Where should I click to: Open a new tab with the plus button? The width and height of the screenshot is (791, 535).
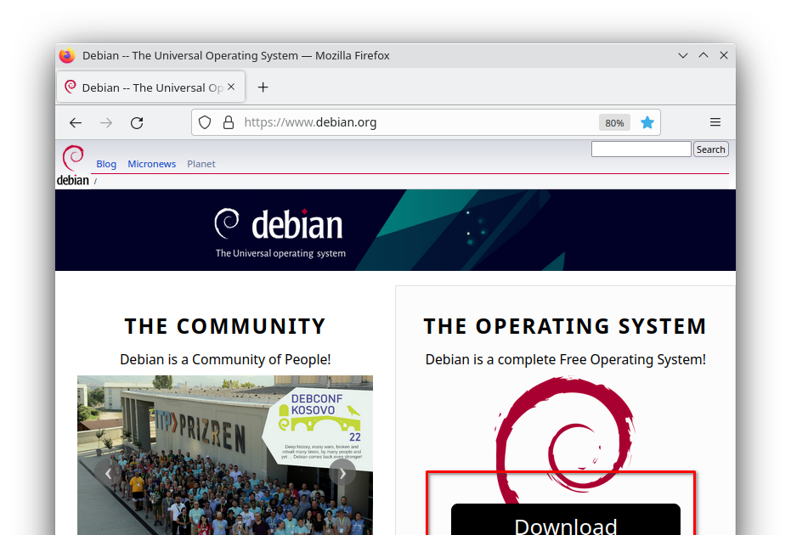click(x=263, y=87)
